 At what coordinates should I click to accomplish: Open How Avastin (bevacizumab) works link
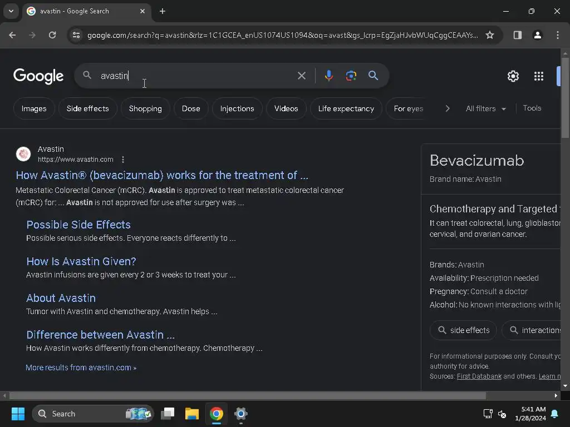coord(162,175)
